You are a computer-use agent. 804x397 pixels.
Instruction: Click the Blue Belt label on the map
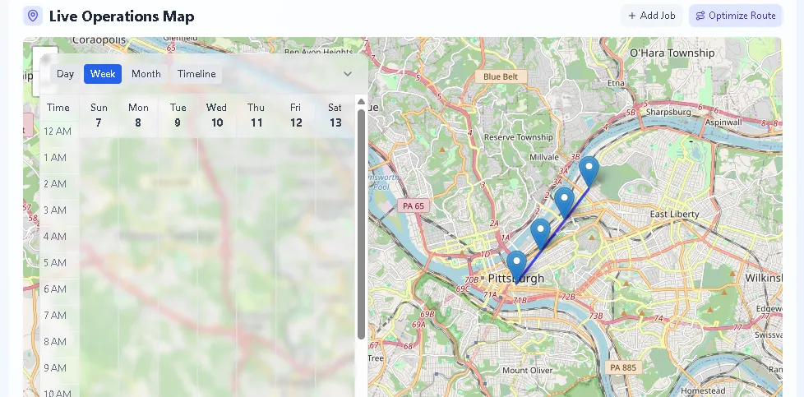(501, 76)
